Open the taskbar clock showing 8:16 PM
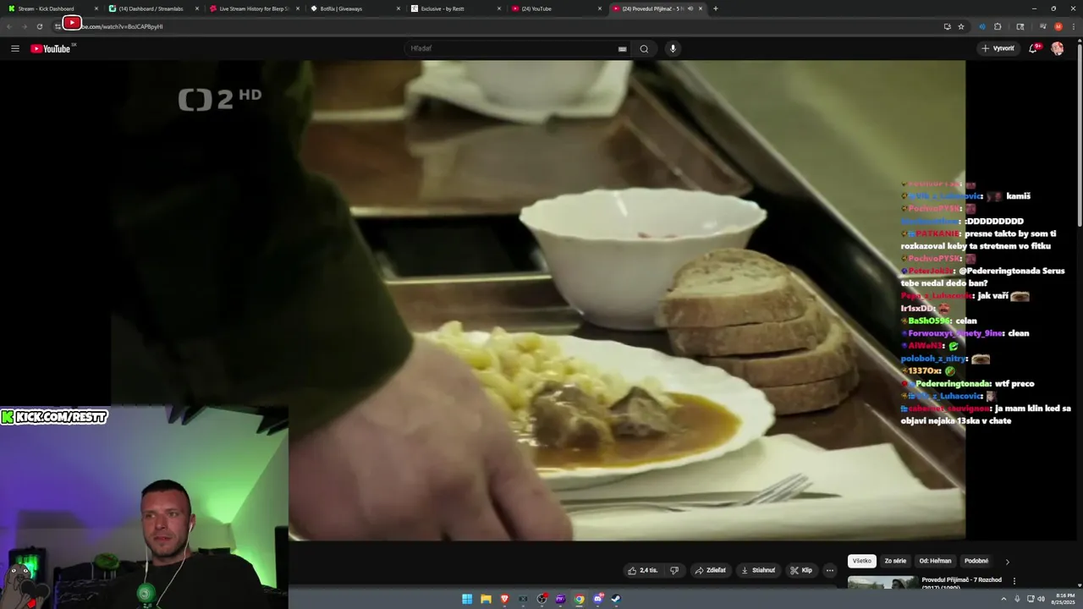This screenshot has width=1083, height=609. [x=1062, y=599]
